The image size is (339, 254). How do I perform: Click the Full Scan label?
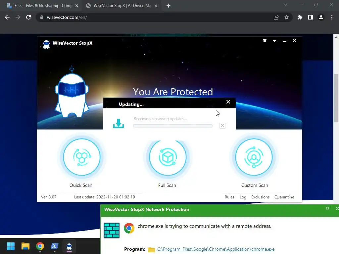coord(167,185)
